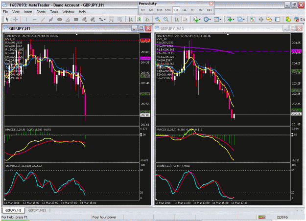The width and height of the screenshot is (306, 221).
Task: Set periodicity to H4
Action: 185,10
